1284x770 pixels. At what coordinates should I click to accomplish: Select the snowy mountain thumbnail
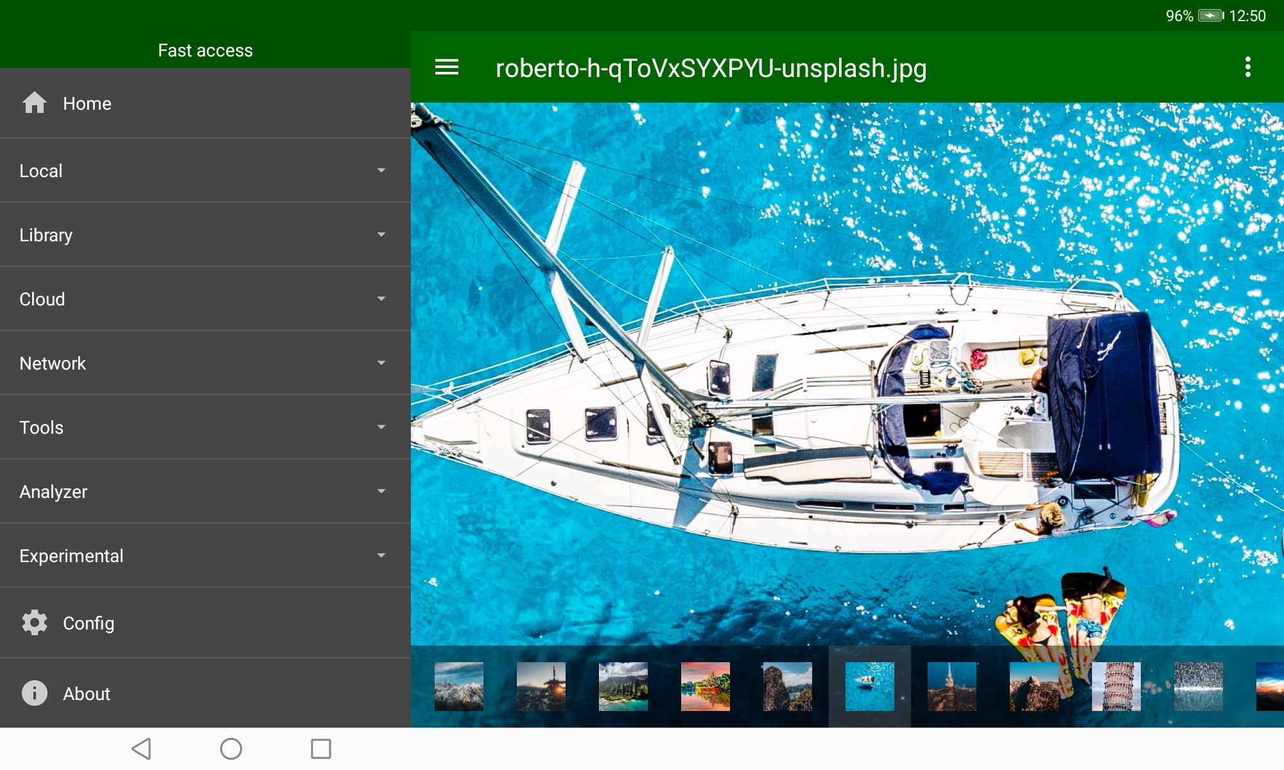click(459, 687)
